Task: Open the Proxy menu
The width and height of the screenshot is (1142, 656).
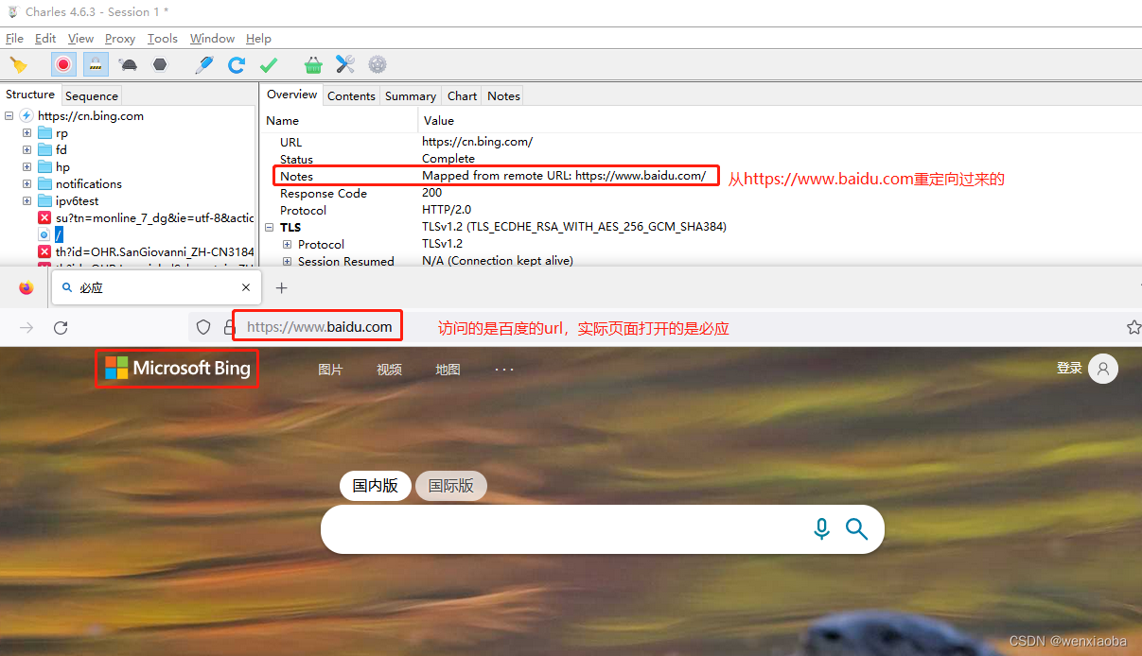Action: (x=120, y=39)
